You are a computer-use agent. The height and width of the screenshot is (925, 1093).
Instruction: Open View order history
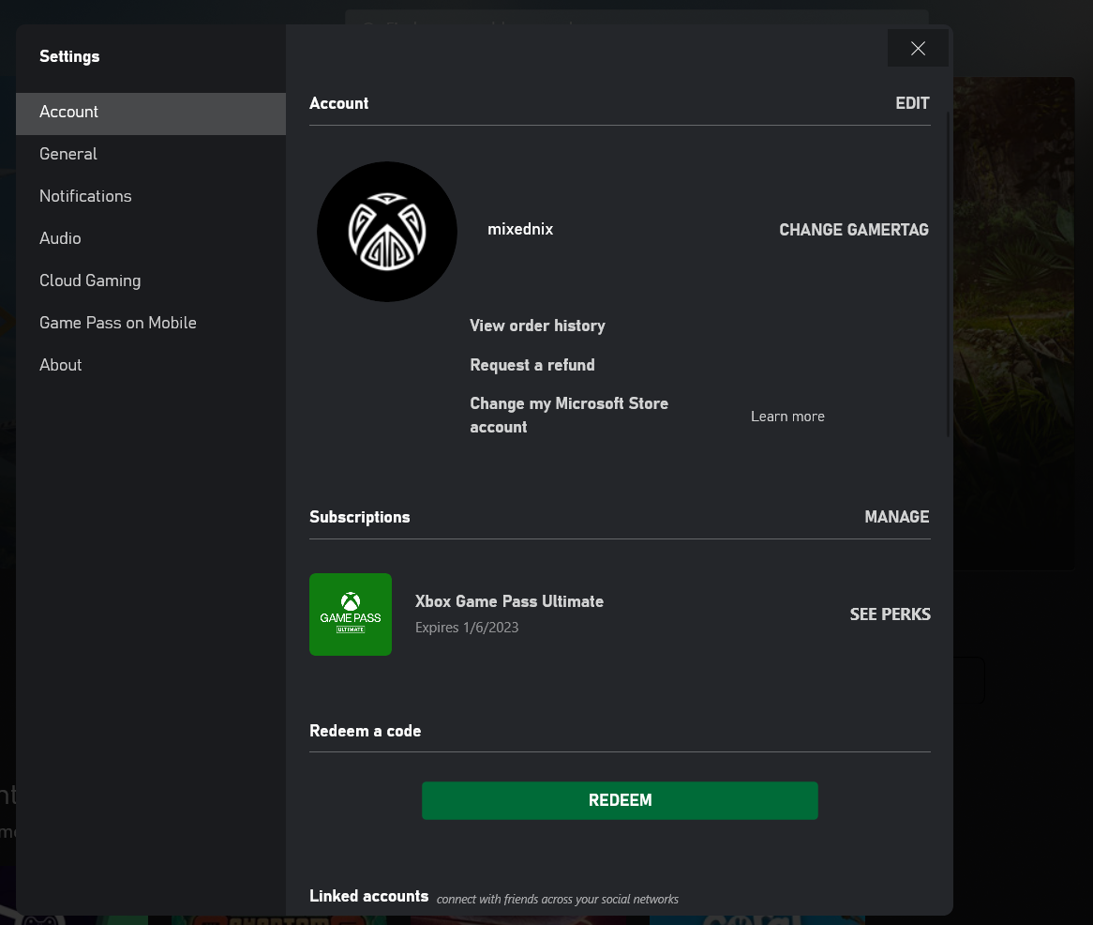(x=537, y=326)
